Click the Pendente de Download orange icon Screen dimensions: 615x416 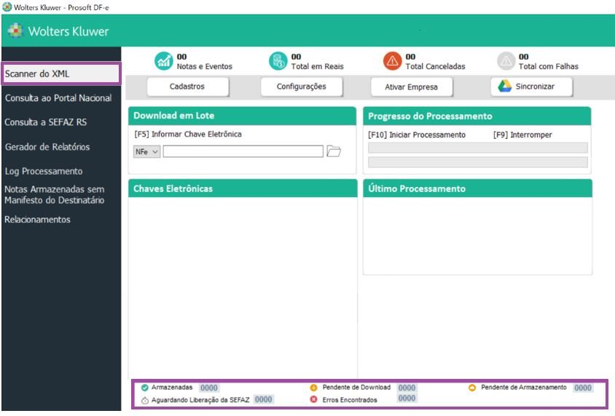[313, 388]
